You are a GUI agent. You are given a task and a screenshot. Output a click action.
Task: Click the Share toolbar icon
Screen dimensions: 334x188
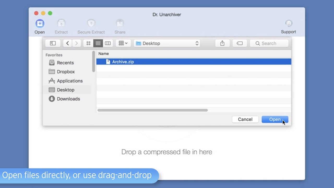click(120, 23)
